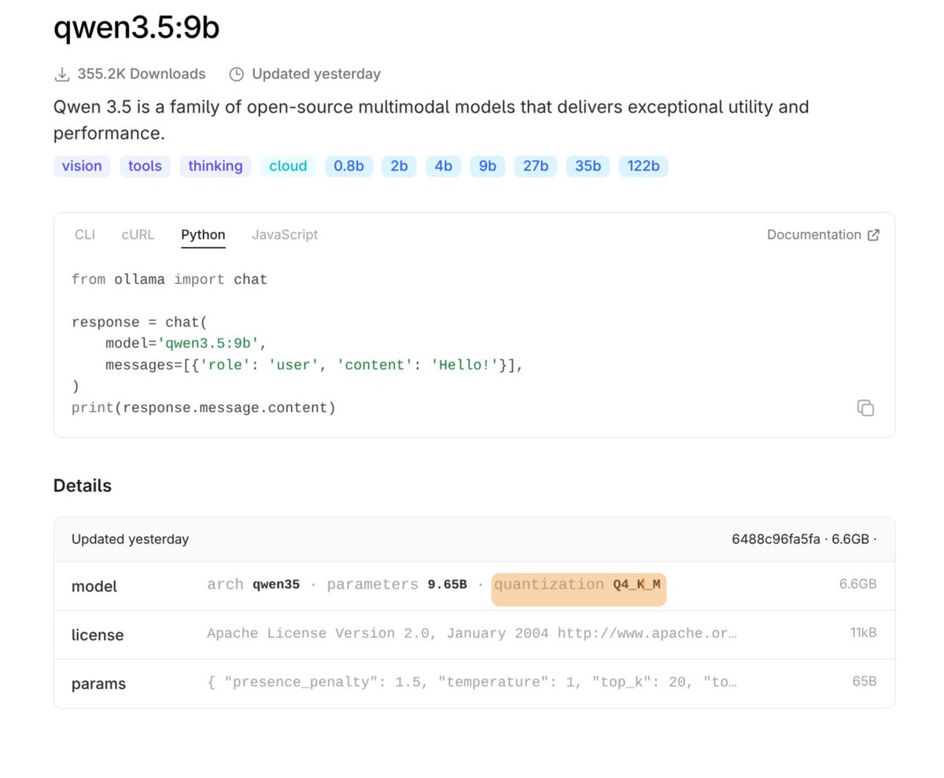Click the qwen3.5:9b page title
This screenshot has height=778, width=944.
pyautogui.click(x=136, y=28)
